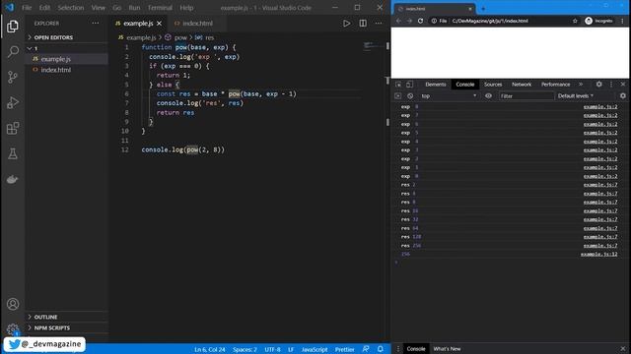Toggle DevTools device toolbar
Image resolution: width=631 pixels, height=354 pixels.
tap(409, 85)
